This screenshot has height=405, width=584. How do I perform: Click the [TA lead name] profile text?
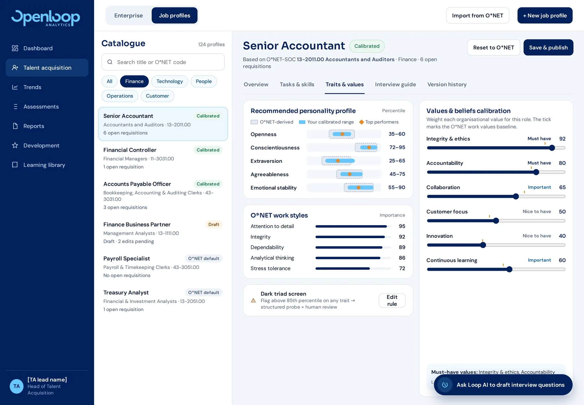tap(47, 379)
